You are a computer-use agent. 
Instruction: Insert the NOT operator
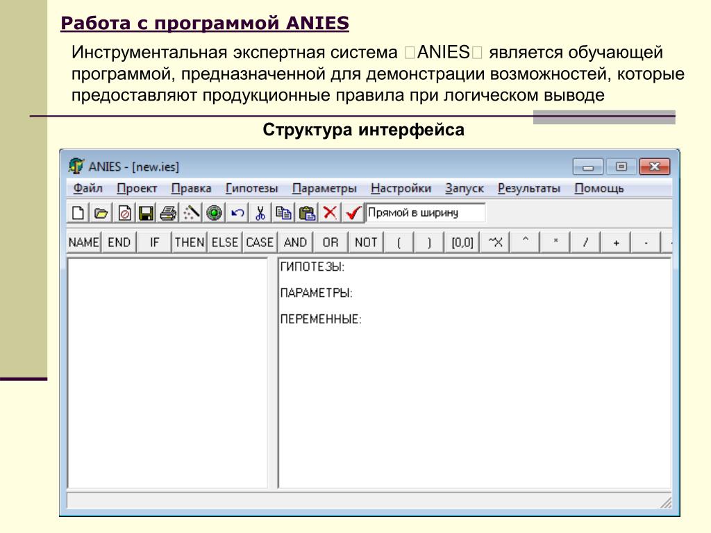point(366,242)
